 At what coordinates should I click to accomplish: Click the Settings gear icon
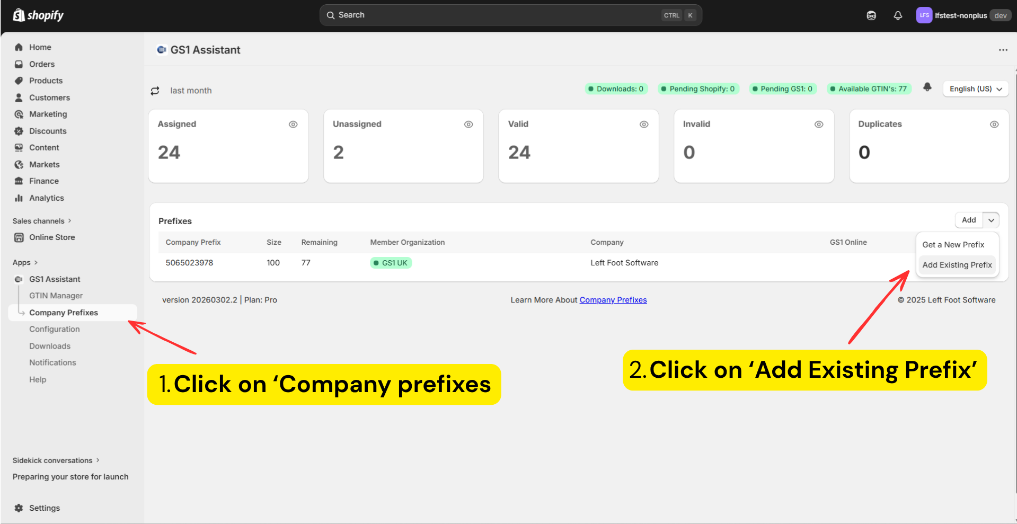(x=19, y=508)
